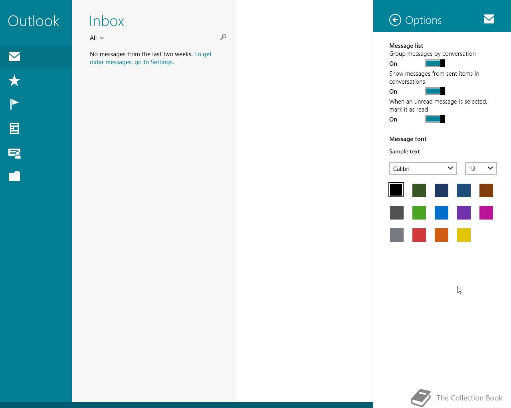
Task: Select the brown color swatch
Action: (x=486, y=190)
